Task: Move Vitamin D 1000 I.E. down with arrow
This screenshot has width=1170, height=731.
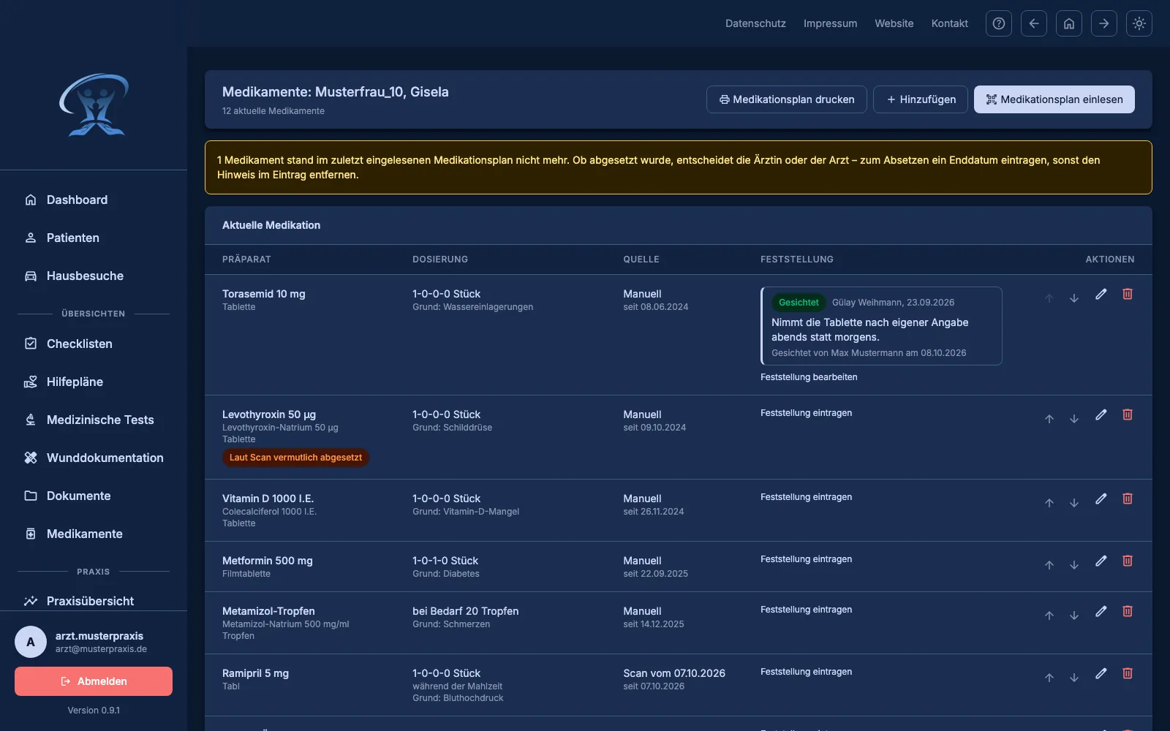Action: (1073, 502)
